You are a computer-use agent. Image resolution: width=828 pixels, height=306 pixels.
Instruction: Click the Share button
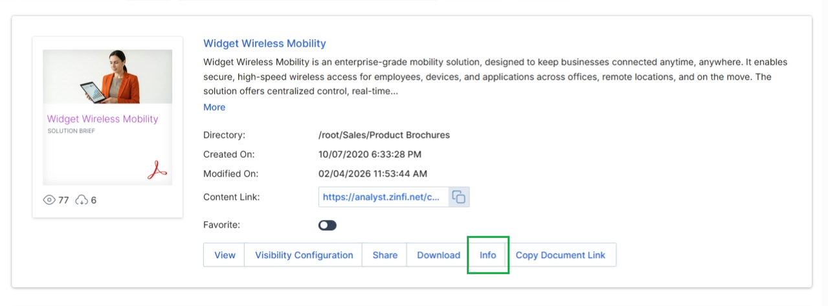[385, 255]
